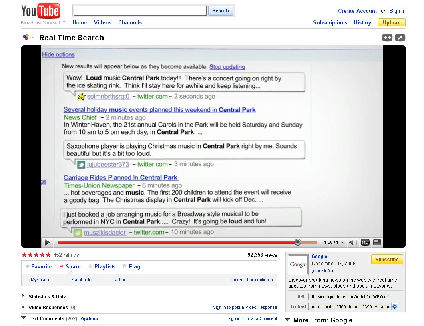Collapse the More From: Google section

[287, 320]
